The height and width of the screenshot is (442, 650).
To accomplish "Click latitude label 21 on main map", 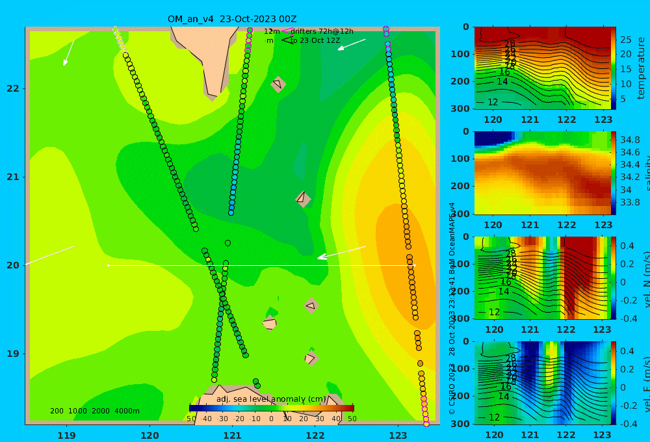I will click(13, 177).
